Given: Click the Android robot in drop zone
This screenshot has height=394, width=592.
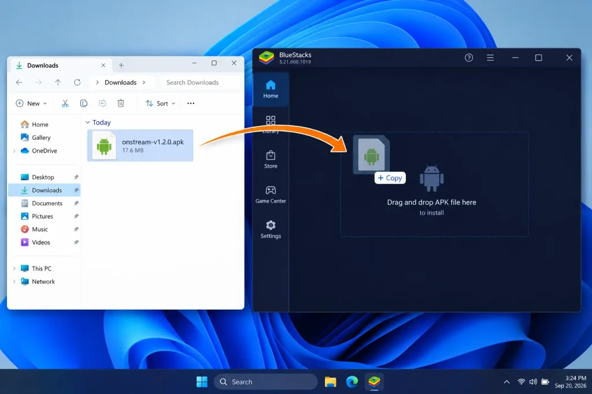Looking at the screenshot, I should (x=431, y=178).
